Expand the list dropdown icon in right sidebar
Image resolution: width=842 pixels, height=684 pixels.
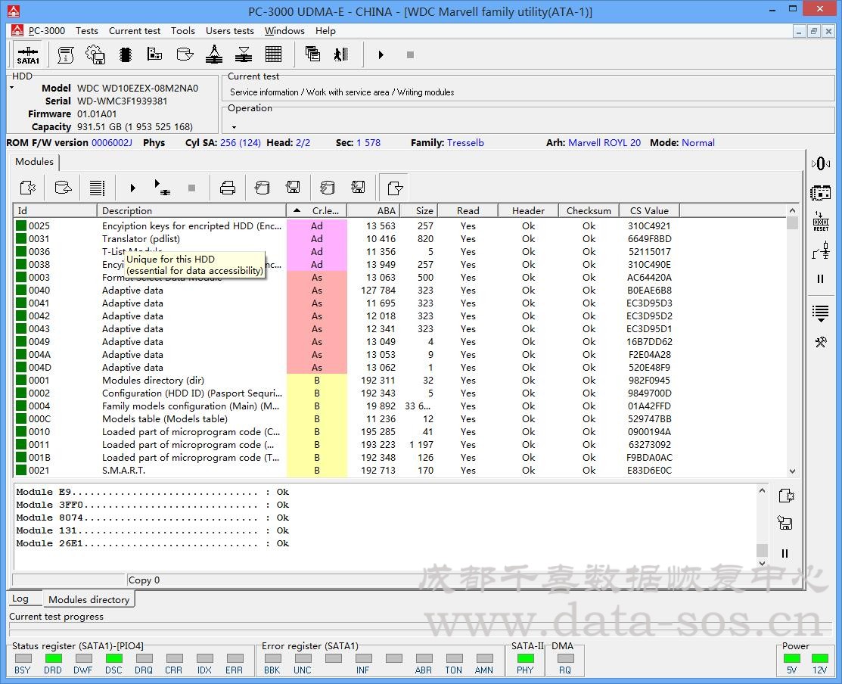tap(821, 312)
